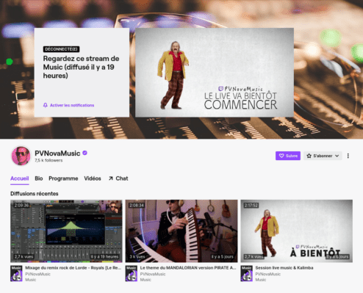Open the Session live music & Kalimba title
This screenshot has width=363, height=293.
pyautogui.click(x=284, y=268)
